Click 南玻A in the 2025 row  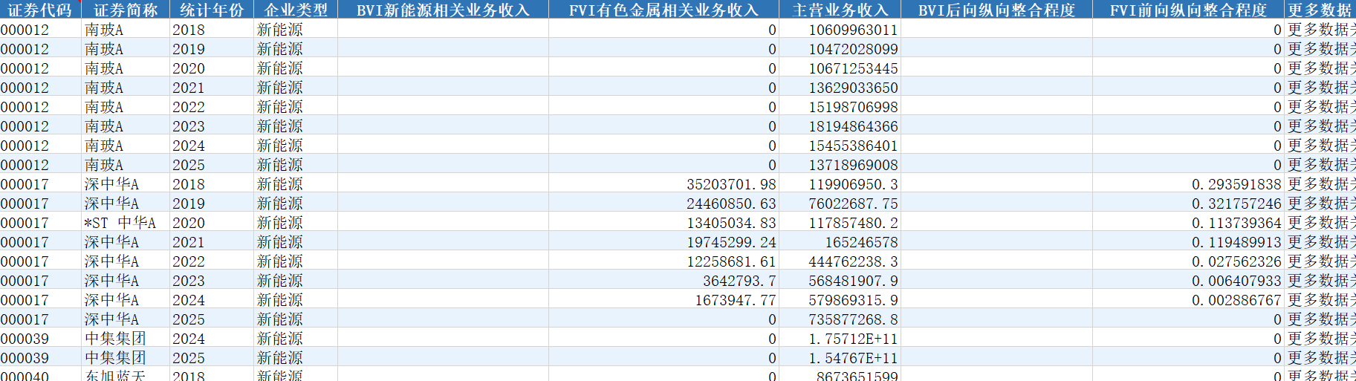[x=126, y=165]
